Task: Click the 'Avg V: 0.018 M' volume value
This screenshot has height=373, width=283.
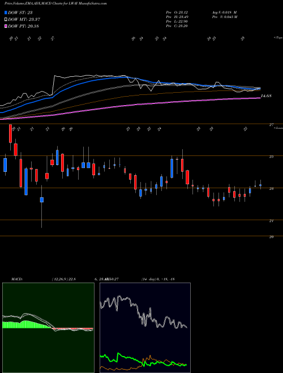Action: tap(224, 12)
